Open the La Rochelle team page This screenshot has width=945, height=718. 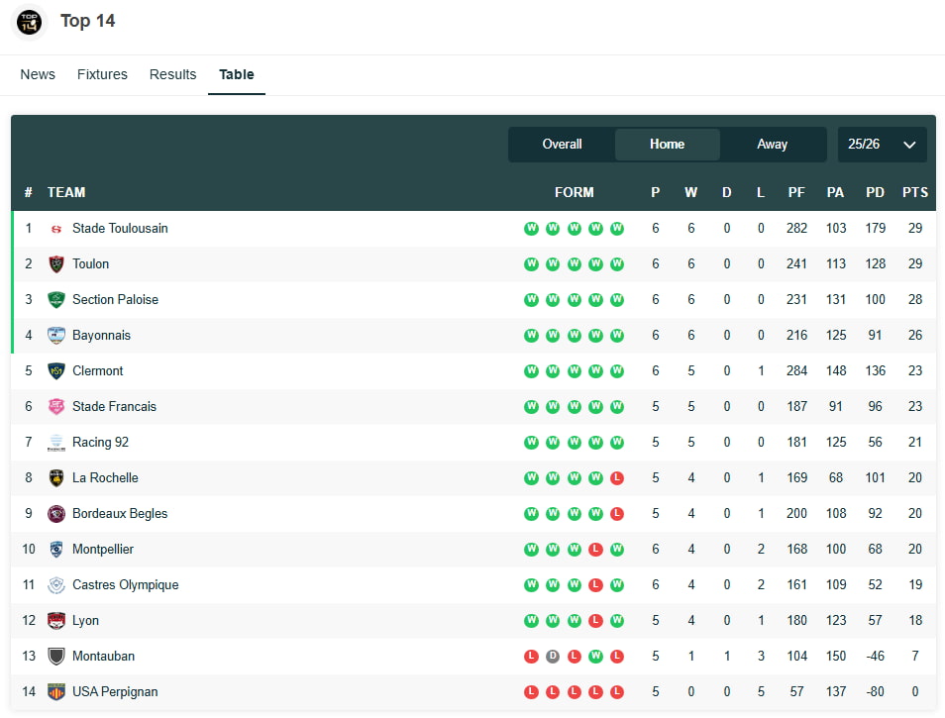pos(105,477)
